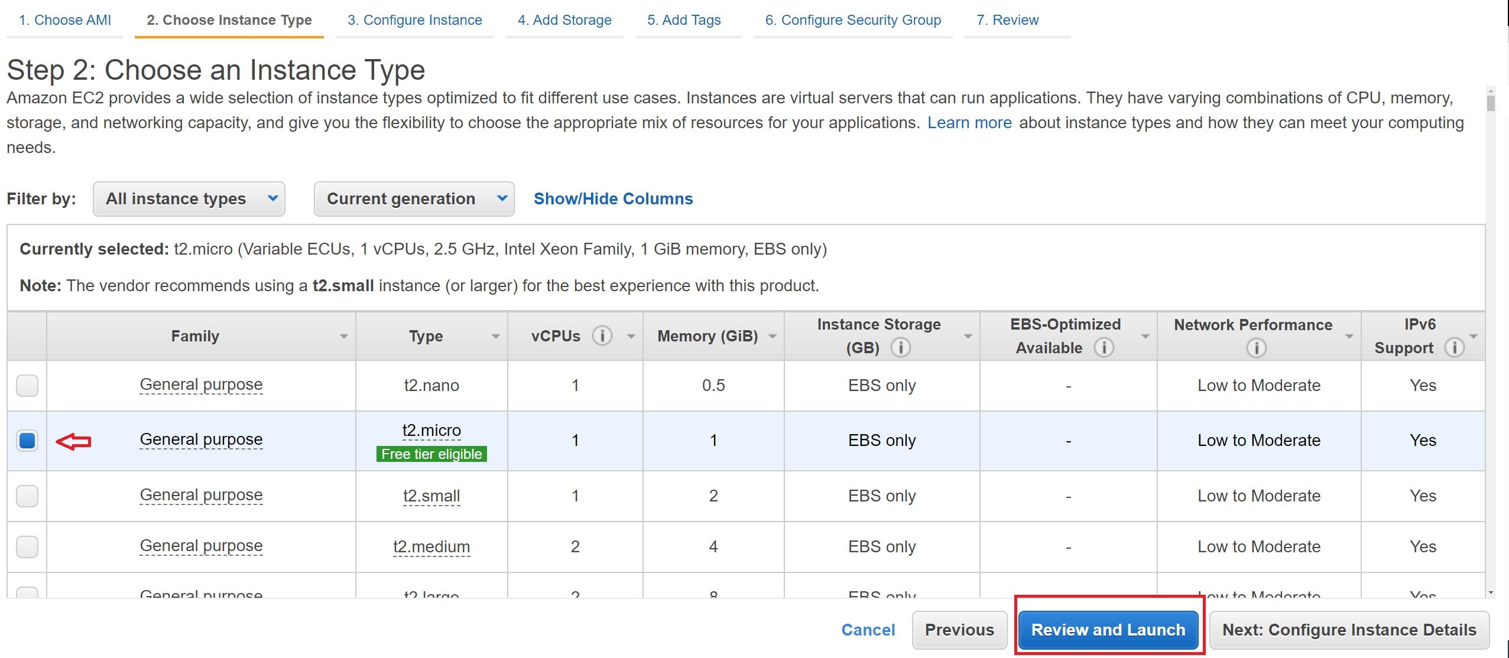Switch to 6. Configure Security Group tab
This screenshot has height=658, width=1509.
tap(852, 20)
